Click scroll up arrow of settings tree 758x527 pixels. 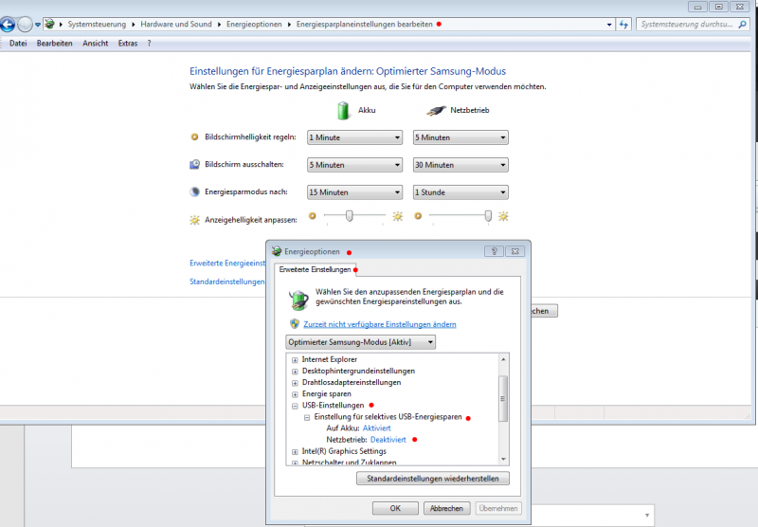click(x=503, y=359)
